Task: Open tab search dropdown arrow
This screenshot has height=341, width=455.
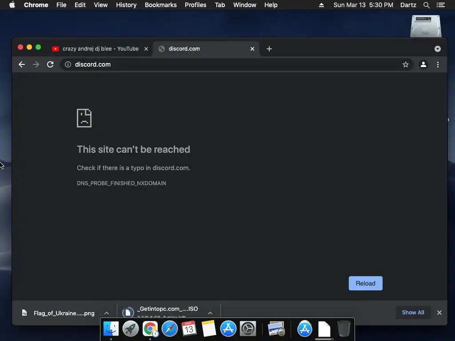Action: [x=438, y=49]
